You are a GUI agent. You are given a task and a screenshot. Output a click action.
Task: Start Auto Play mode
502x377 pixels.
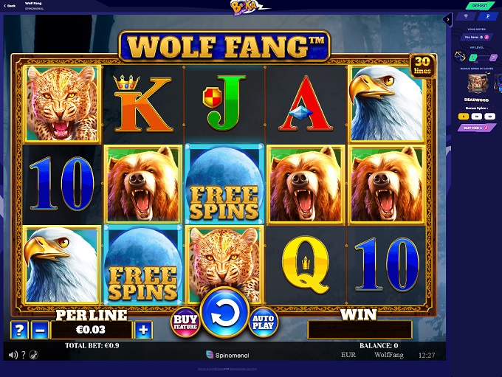pos(263,322)
